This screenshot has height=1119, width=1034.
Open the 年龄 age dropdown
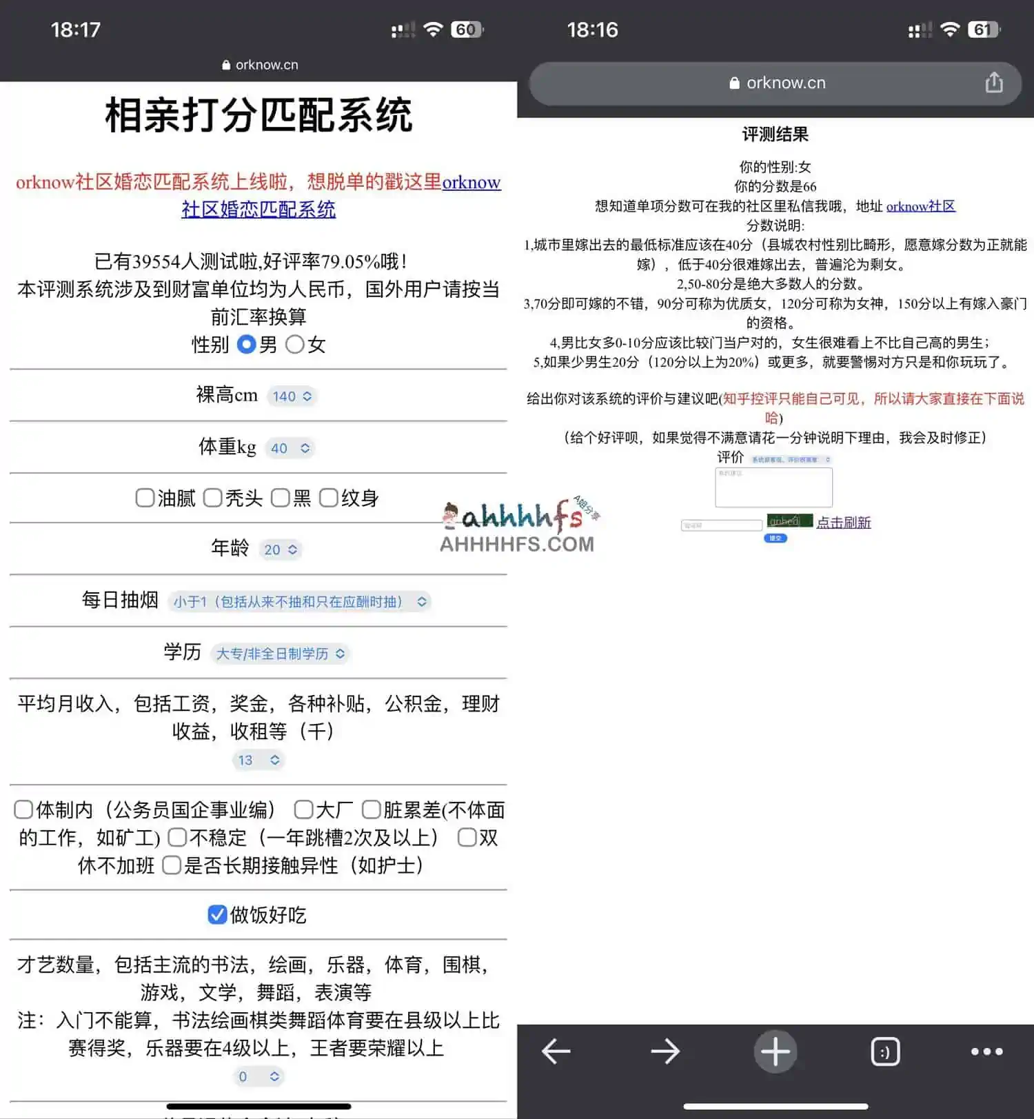point(280,550)
